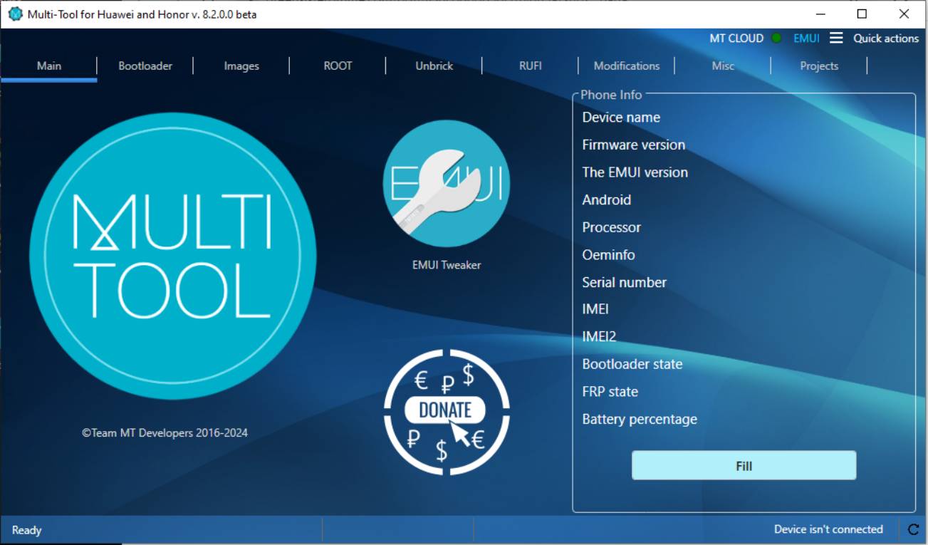Select the Unbrick tab
Image resolution: width=928 pixels, height=545 pixels.
(x=433, y=66)
